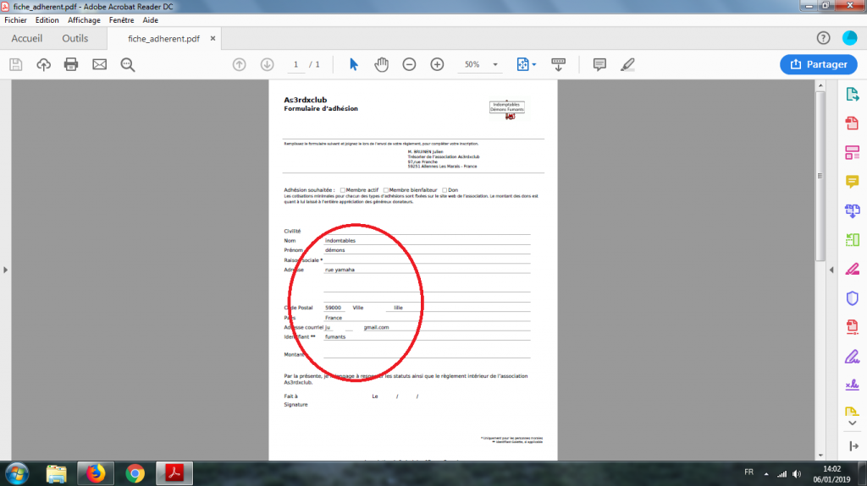Open the find text magnifier tool
This screenshot has width=867, height=486.
[128, 64]
